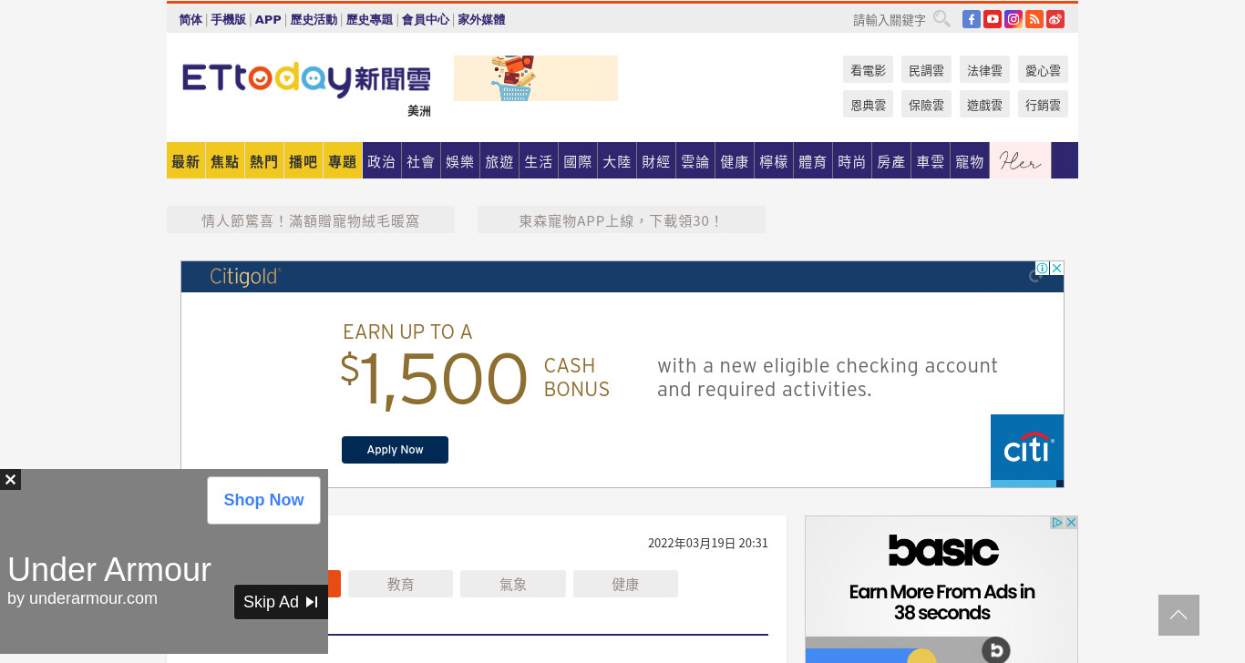The image size is (1245, 663).
Task: Open 法律雲 channel button
Action: pos(984,69)
